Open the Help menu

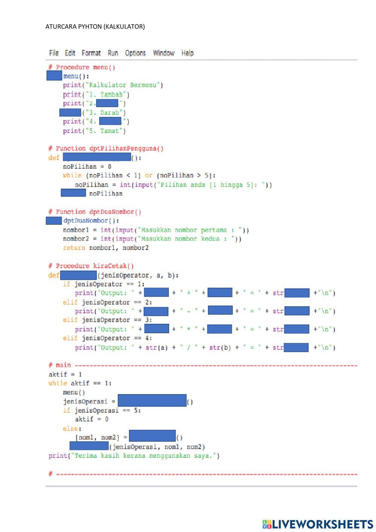tap(187, 53)
